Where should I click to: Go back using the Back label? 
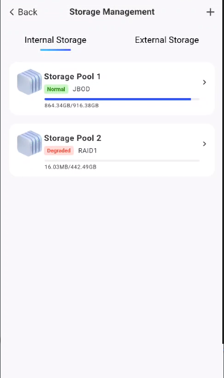[28, 12]
